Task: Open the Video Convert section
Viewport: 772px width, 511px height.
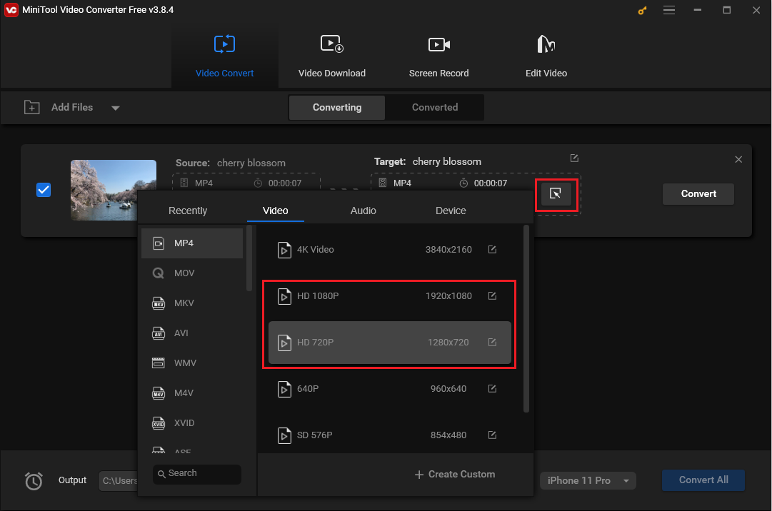Action: point(224,56)
